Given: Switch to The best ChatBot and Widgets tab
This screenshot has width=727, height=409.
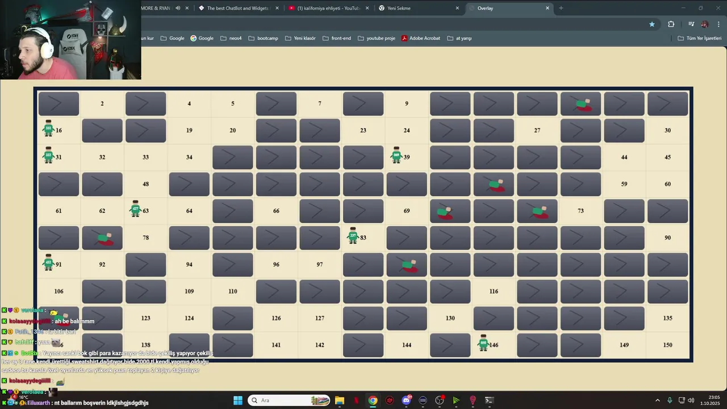Looking at the screenshot, I should pyautogui.click(x=238, y=8).
